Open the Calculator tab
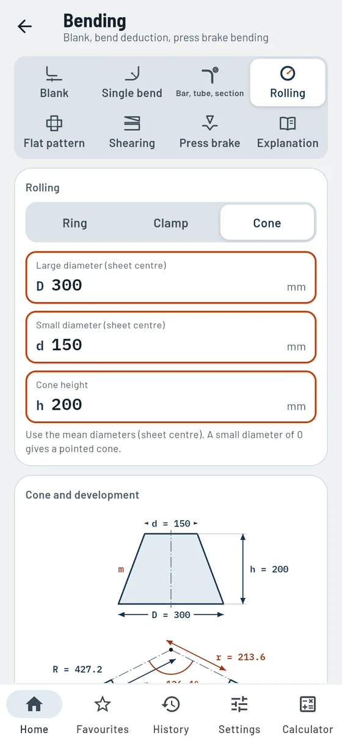 (x=308, y=713)
